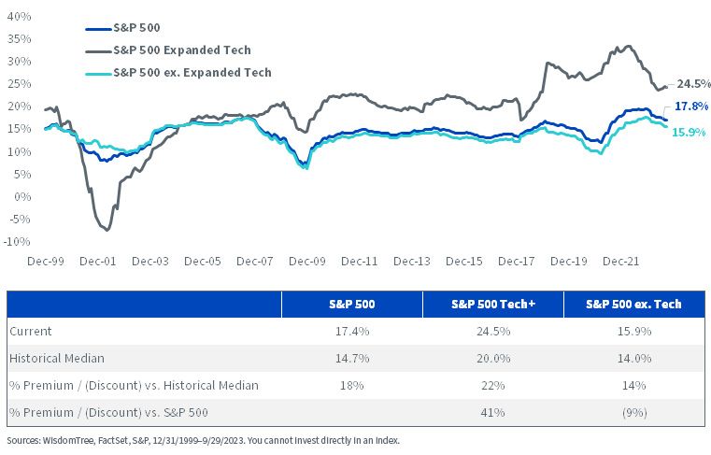Click the 41% premium cell
Viewport: 711px width, 455px height.
[x=493, y=412]
